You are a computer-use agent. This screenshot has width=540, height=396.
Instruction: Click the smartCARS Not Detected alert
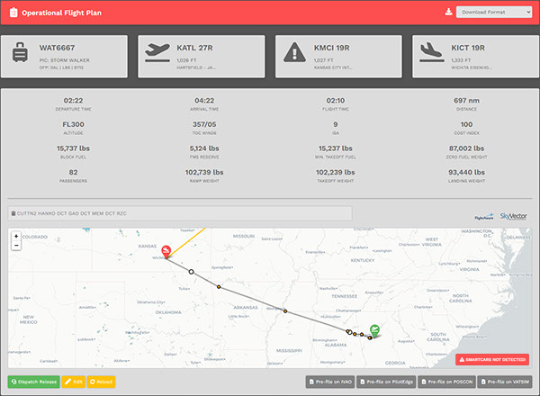(492, 359)
